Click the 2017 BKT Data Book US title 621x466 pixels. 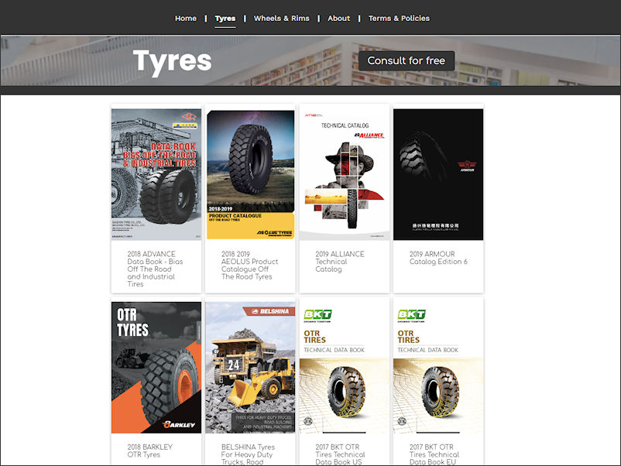pos(340,454)
